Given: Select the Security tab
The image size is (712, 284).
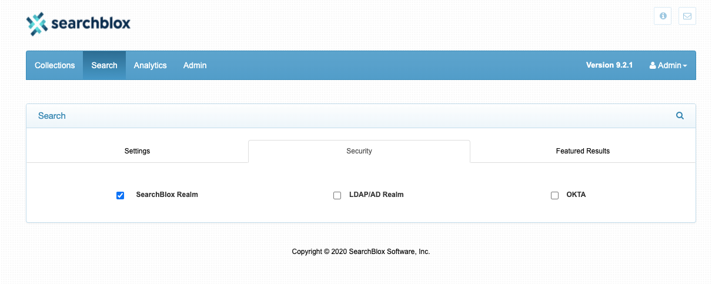Looking at the screenshot, I should tap(359, 151).
